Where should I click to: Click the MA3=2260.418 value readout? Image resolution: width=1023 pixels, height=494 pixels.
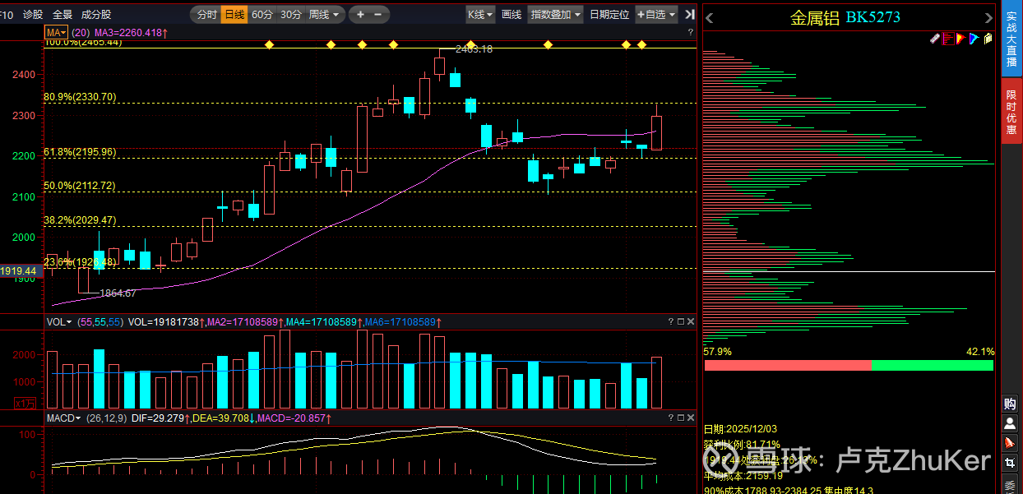(132, 32)
